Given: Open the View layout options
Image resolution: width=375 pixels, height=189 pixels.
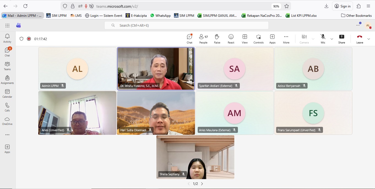Looking at the screenshot, I should pyautogui.click(x=244, y=39).
